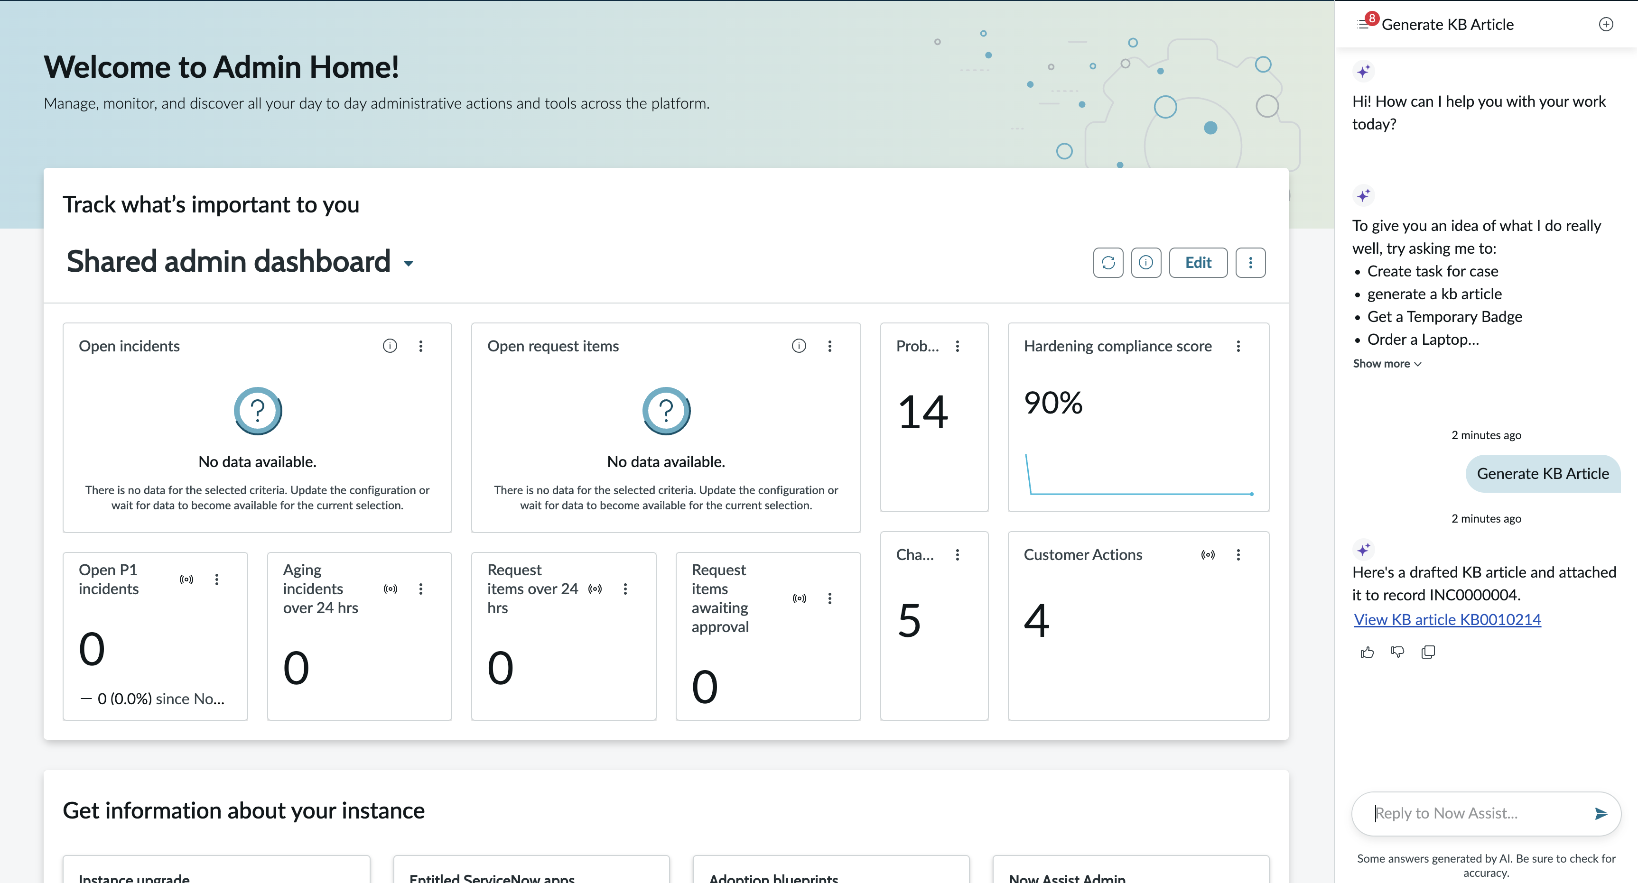
Task: Click Generate KB Article panel title
Action: [x=1447, y=24]
